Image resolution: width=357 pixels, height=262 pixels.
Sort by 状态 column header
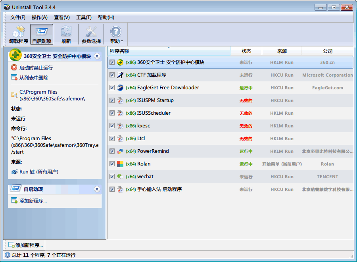pos(246,51)
